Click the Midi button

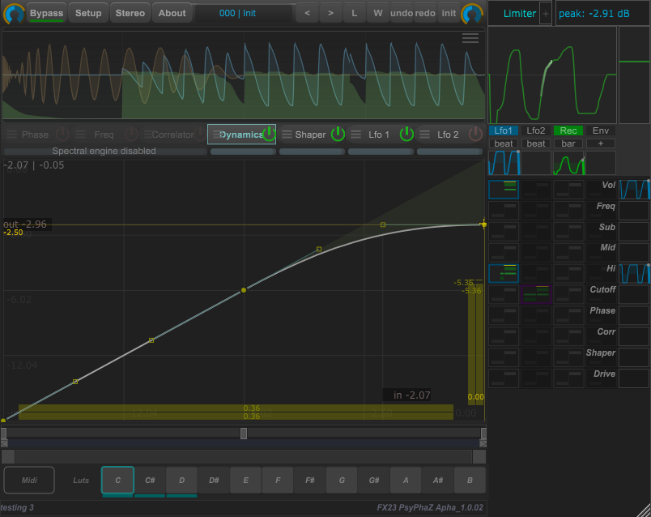pyautogui.click(x=29, y=480)
